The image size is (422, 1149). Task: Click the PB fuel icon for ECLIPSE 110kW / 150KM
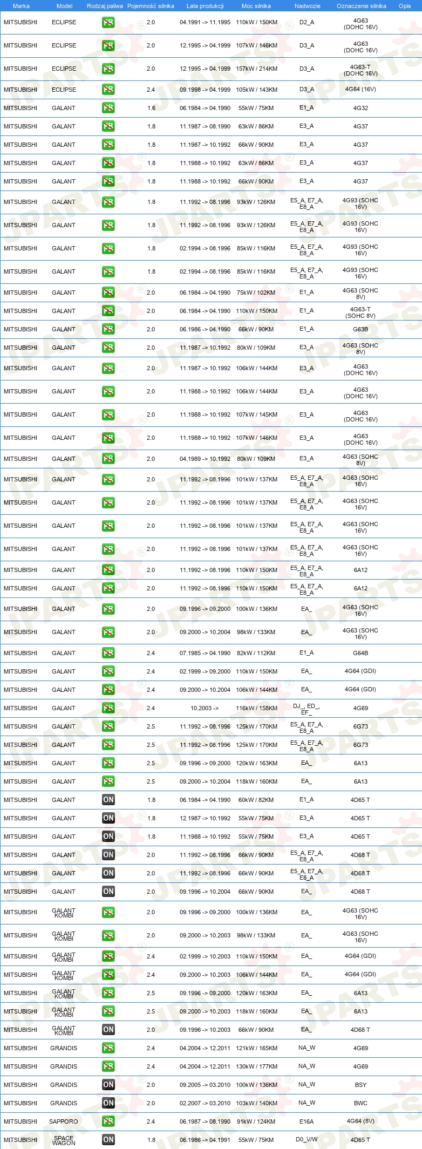click(x=108, y=23)
